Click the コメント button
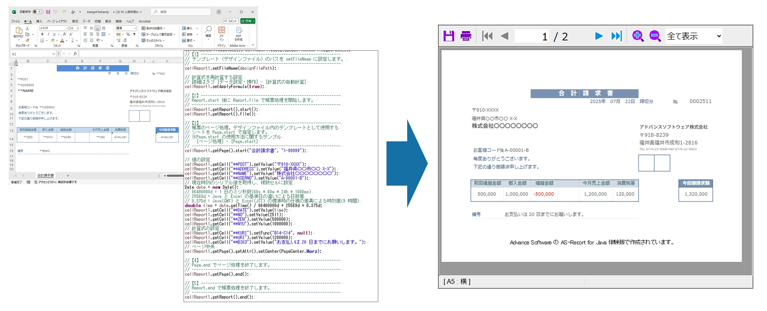The image size is (767, 311). [x=231, y=21]
